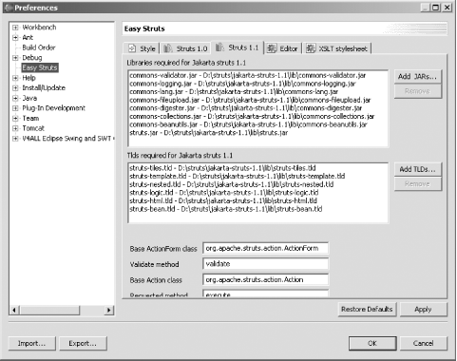Image resolution: width=457 pixels, height=361 pixels.
Task: Click tree scrollbar right arrow
Action: tap(109, 310)
